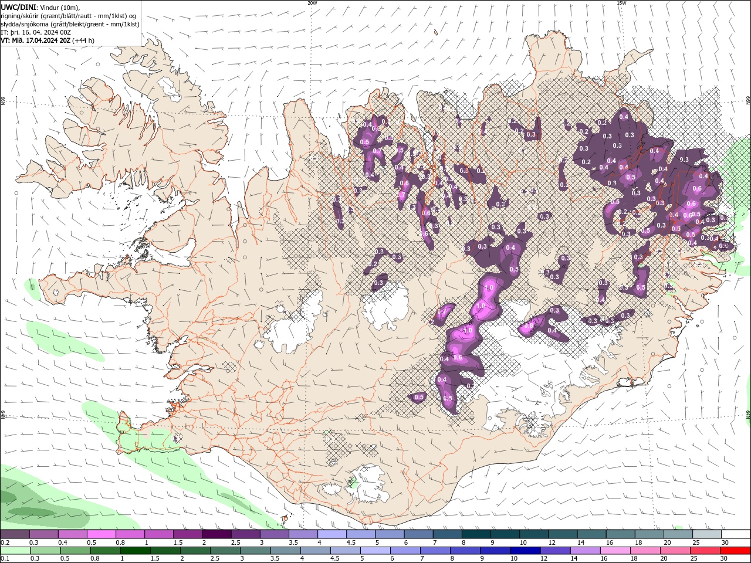This screenshot has height=563, width=751.
Task: Select the 0.8 magenta swatch in upper legend row
Action: click(130, 534)
